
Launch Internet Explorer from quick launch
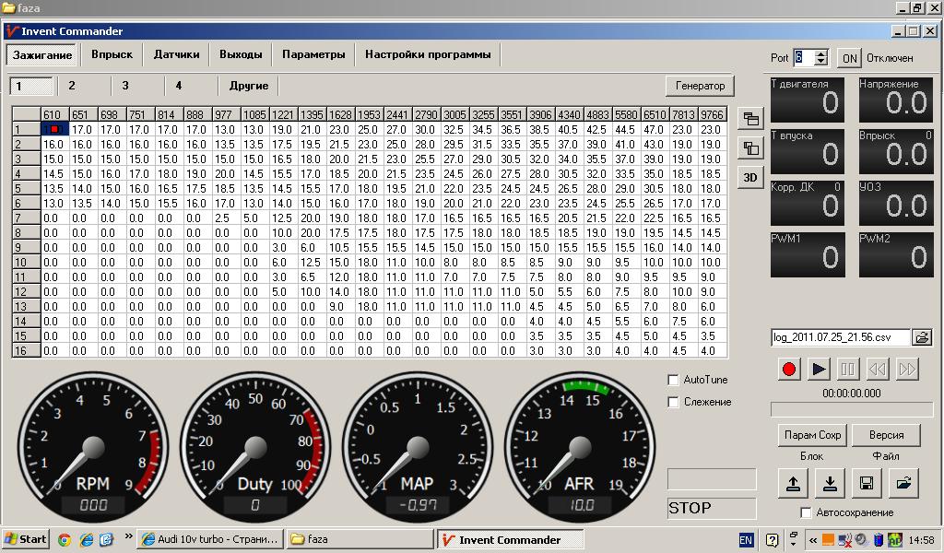point(86,540)
